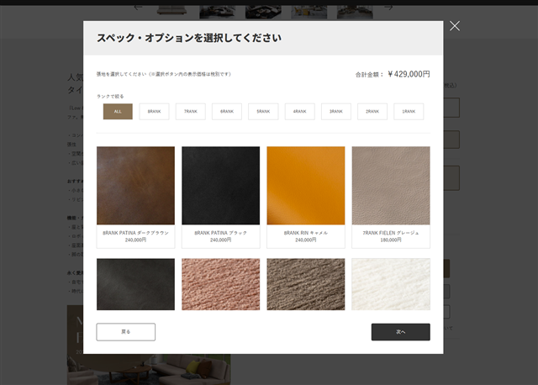
Task: Choose the PATINA dark brown leather swatch
Action: [x=135, y=186]
